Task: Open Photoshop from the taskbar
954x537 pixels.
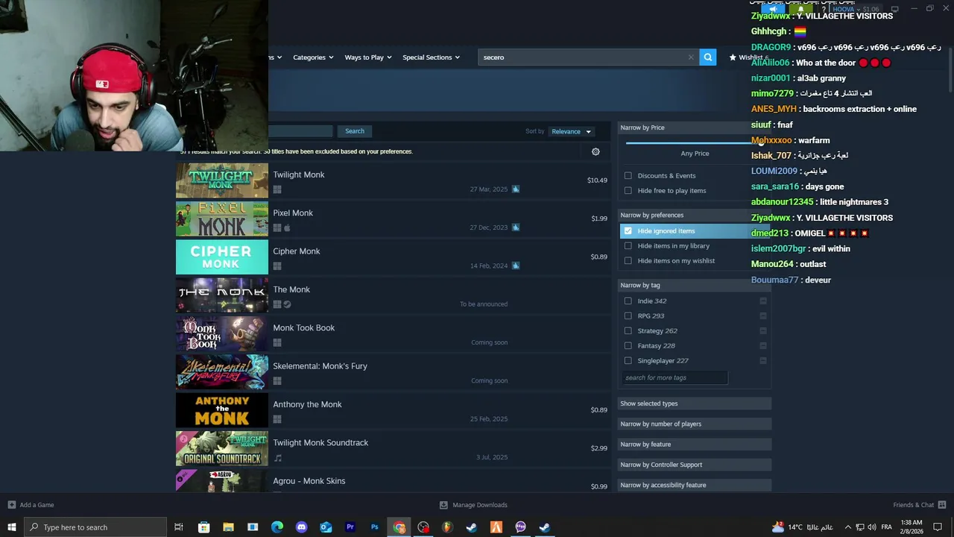Action: 374,527
